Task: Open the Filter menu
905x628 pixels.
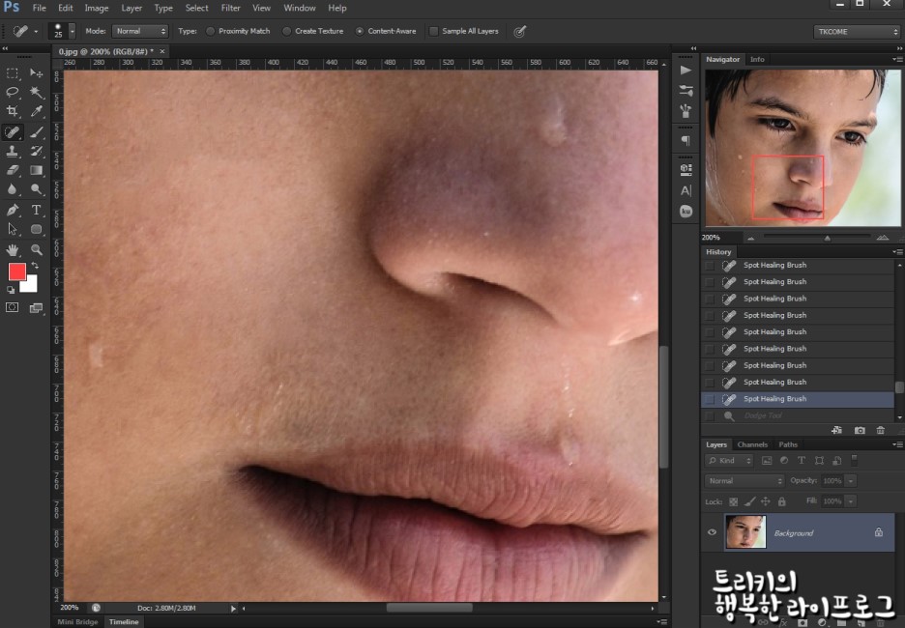Action: click(x=230, y=8)
